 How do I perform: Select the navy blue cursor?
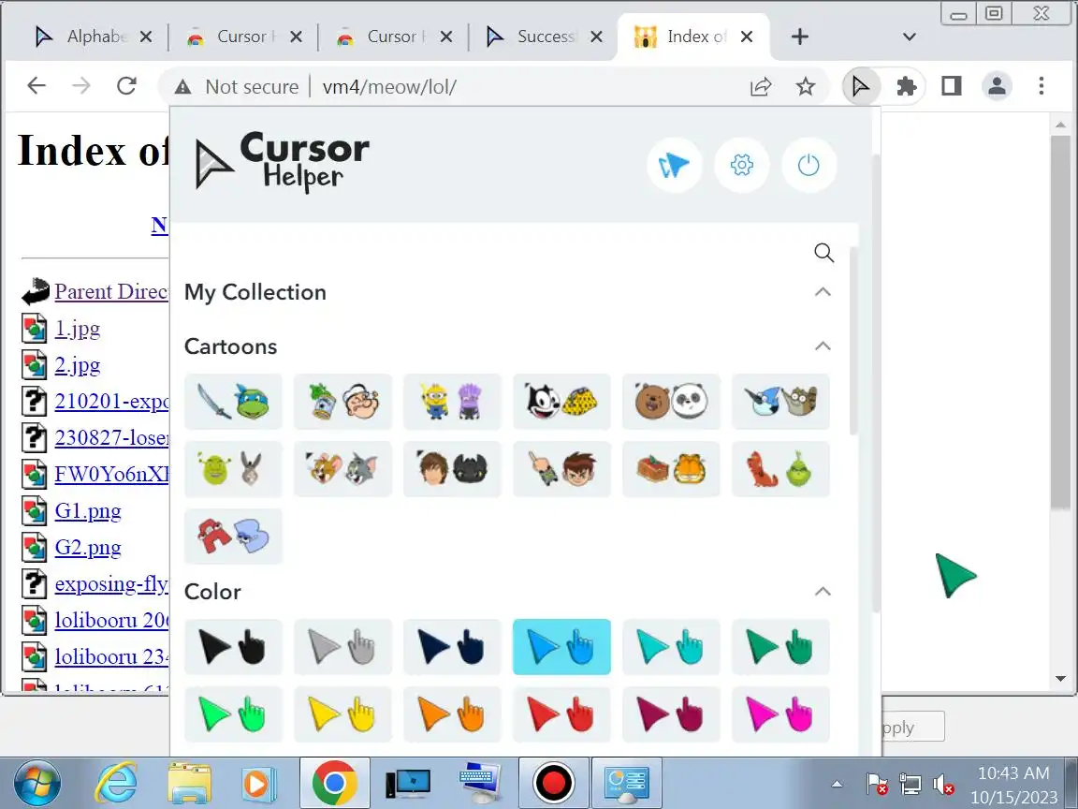452,647
